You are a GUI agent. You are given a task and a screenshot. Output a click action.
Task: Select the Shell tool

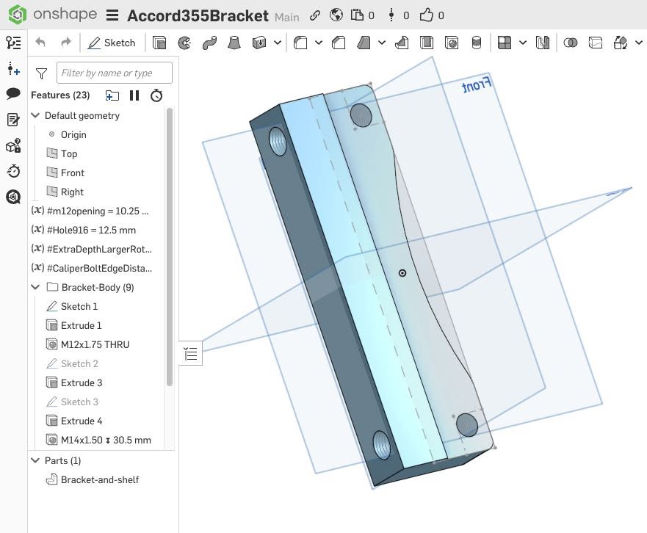pyautogui.click(x=427, y=43)
